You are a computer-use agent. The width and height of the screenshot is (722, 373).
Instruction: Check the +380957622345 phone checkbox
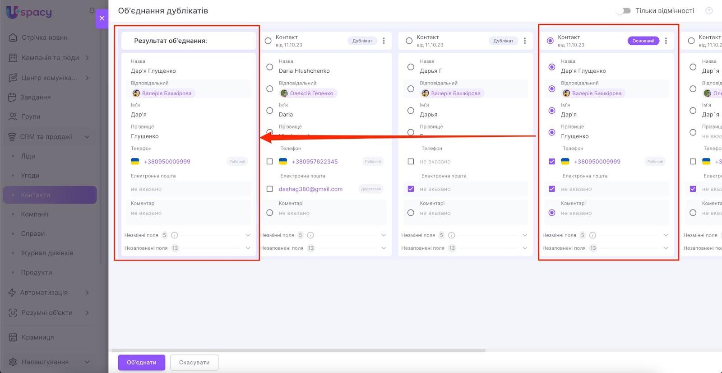269,162
